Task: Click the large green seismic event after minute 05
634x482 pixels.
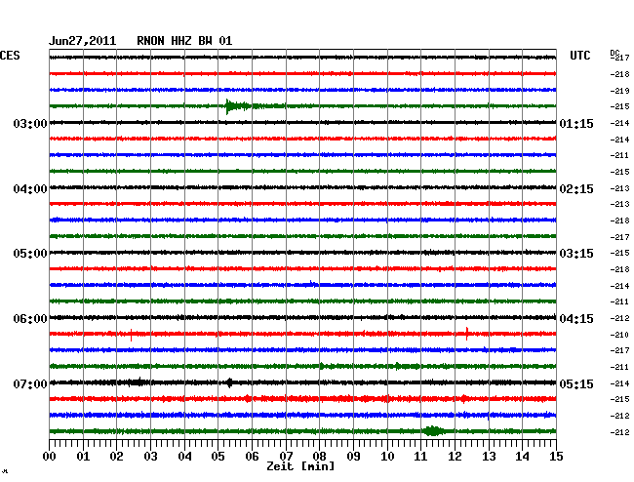Action: point(239,106)
